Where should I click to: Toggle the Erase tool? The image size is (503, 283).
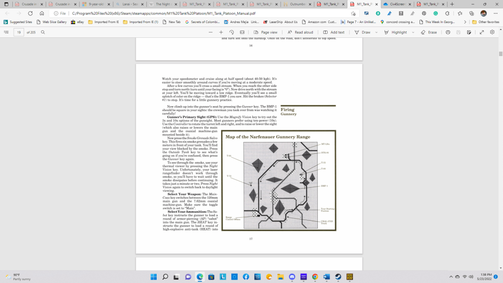point(428,32)
